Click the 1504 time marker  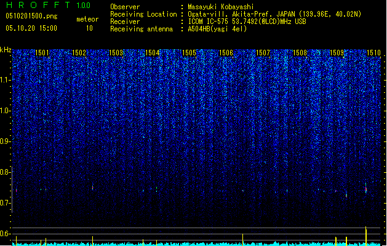click(x=153, y=53)
